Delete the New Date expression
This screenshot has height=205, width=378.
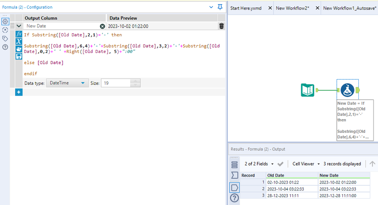[x=222, y=26]
